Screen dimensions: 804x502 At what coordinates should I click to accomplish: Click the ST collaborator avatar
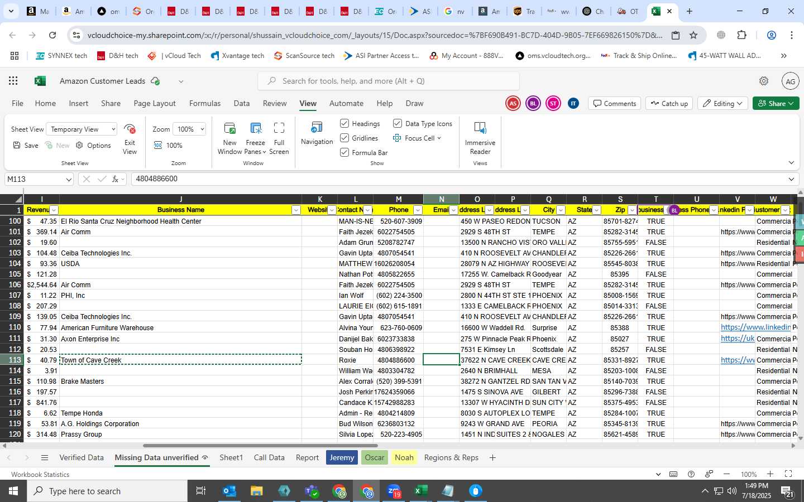pyautogui.click(x=553, y=104)
